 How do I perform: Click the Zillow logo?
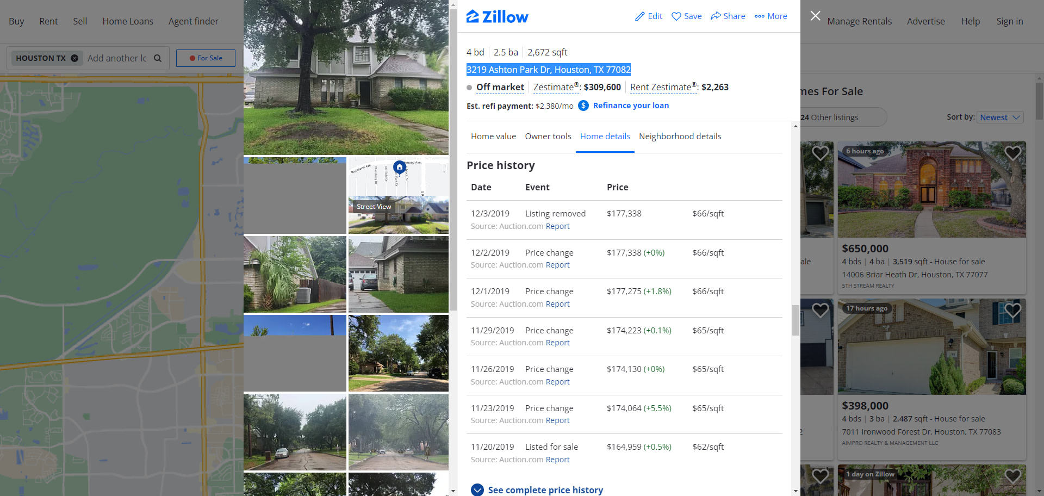click(497, 17)
